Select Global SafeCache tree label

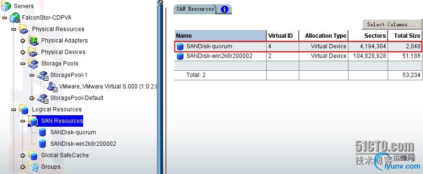point(65,155)
